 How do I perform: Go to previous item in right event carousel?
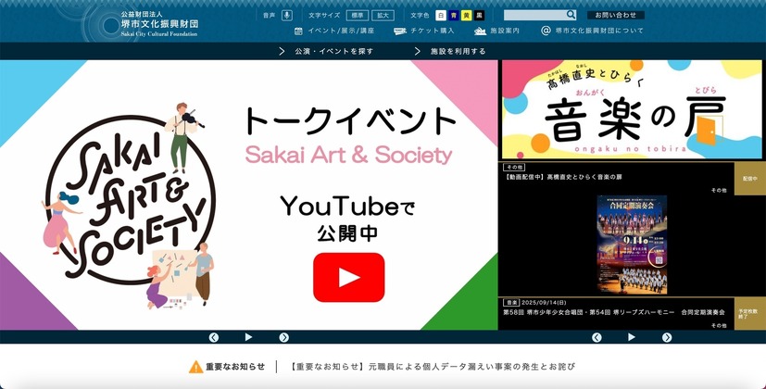596,337
